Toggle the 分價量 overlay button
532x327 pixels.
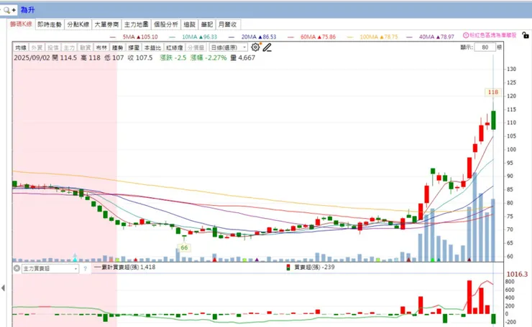[x=196, y=48]
